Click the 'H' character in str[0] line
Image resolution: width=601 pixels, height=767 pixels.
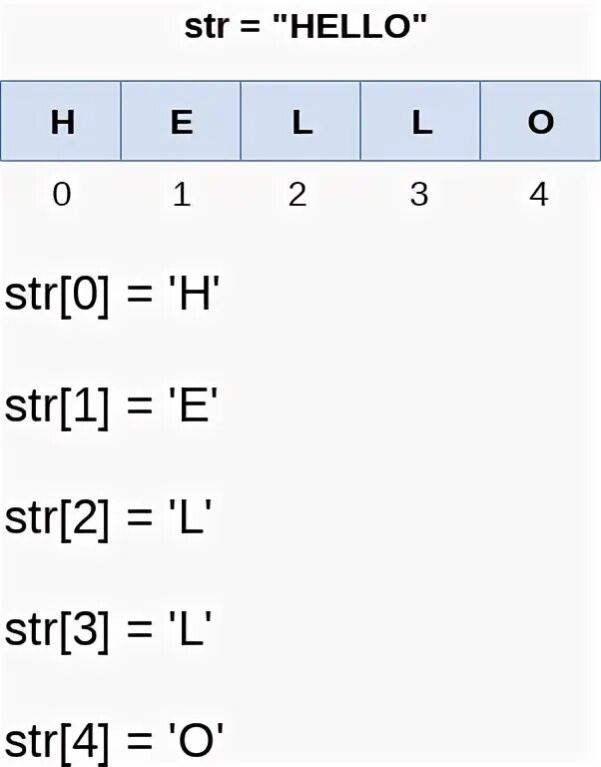coord(193,296)
